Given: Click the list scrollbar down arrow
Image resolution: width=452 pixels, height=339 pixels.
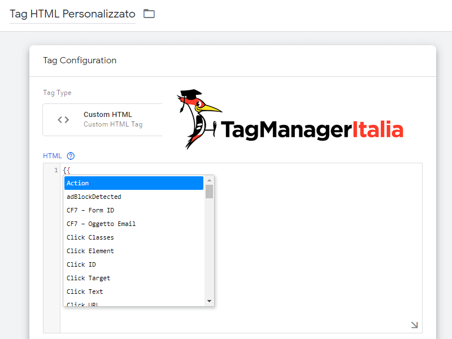Looking at the screenshot, I should coord(209,301).
